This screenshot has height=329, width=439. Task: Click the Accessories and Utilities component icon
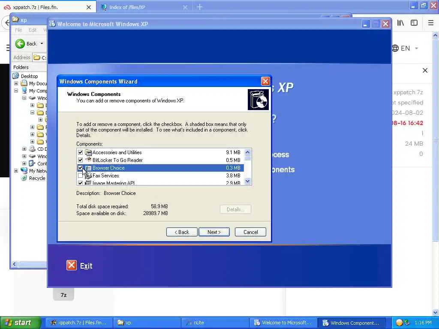[88, 153]
